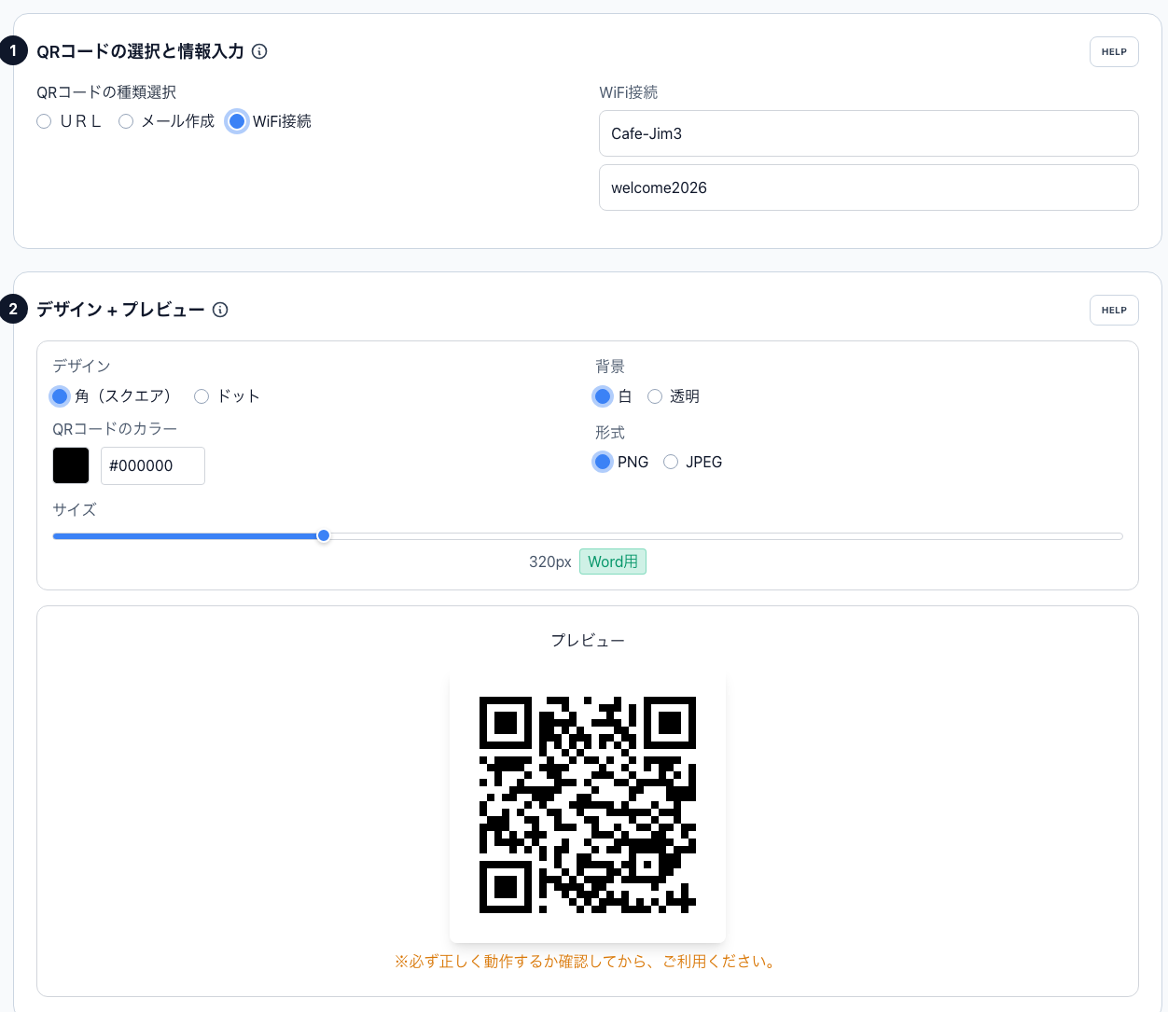Select the WiFi接続 radio option
Screen dimensions: 1168x1012
pos(237,121)
